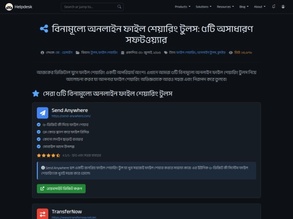Click the QR code feature checkmark
293x219 pixels.
point(39,132)
